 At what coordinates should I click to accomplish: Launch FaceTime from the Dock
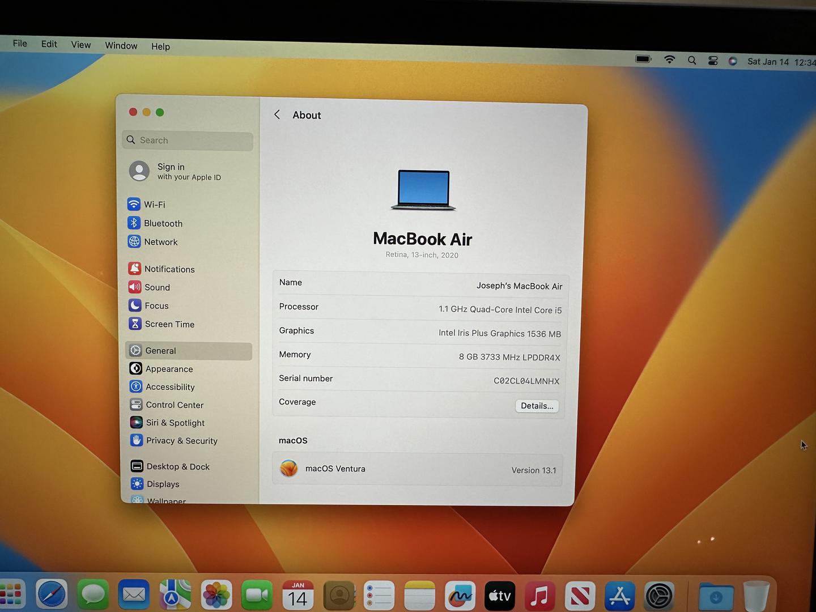click(257, 596)
